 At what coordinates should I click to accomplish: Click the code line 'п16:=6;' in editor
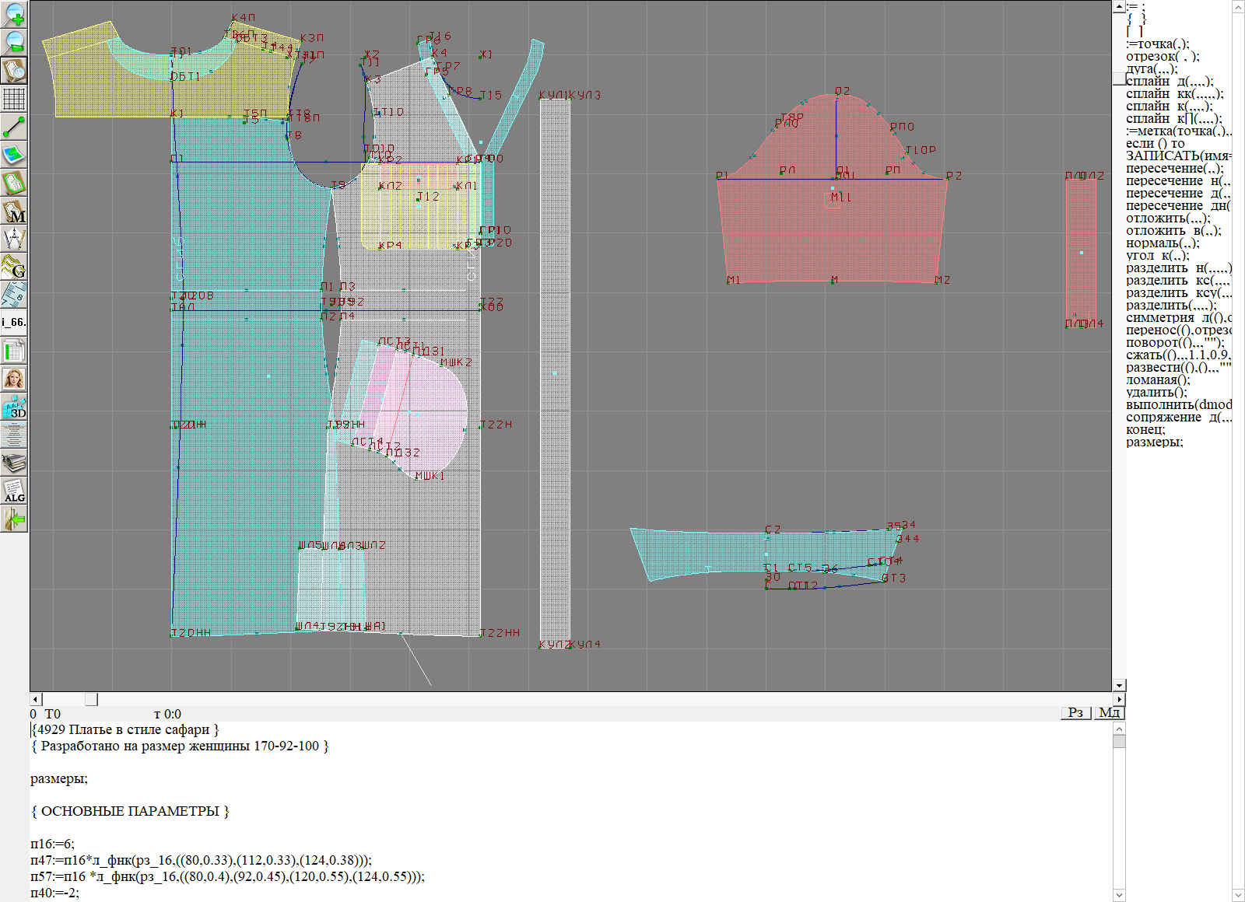coord(53,844)
